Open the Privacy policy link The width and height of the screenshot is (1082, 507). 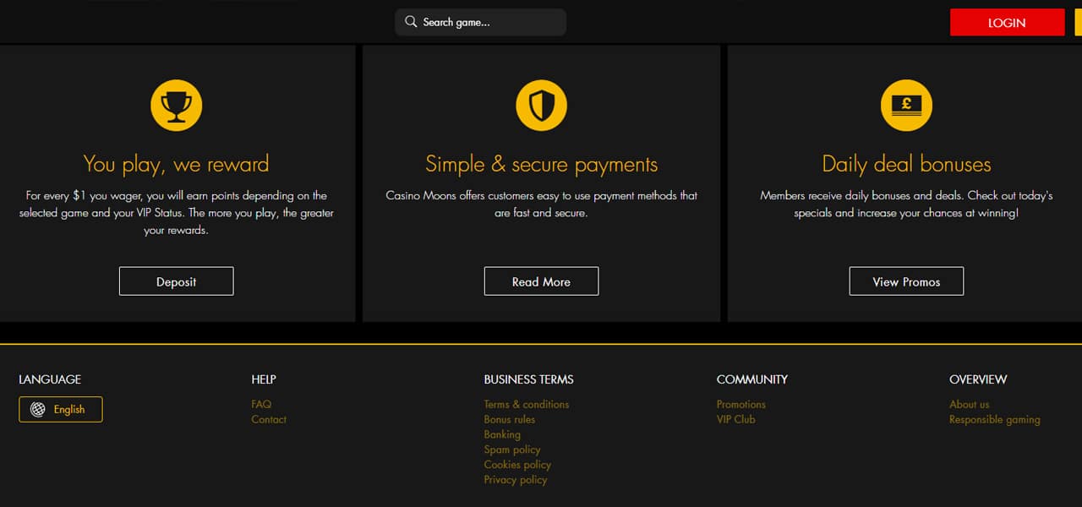pyautogui.click(x=516, y=480)
